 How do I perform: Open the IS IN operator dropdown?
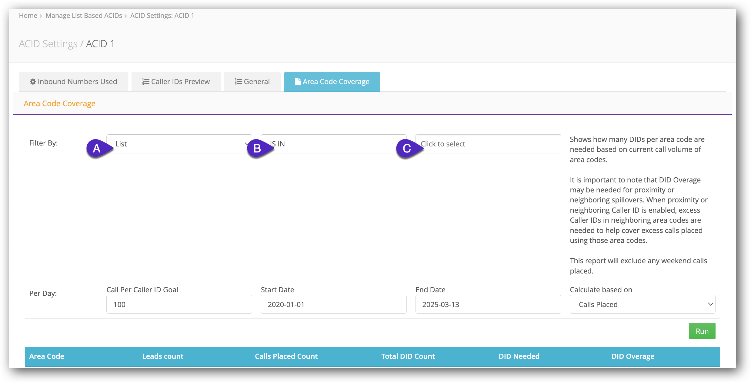pyautogui.click(x=334, y=144)
